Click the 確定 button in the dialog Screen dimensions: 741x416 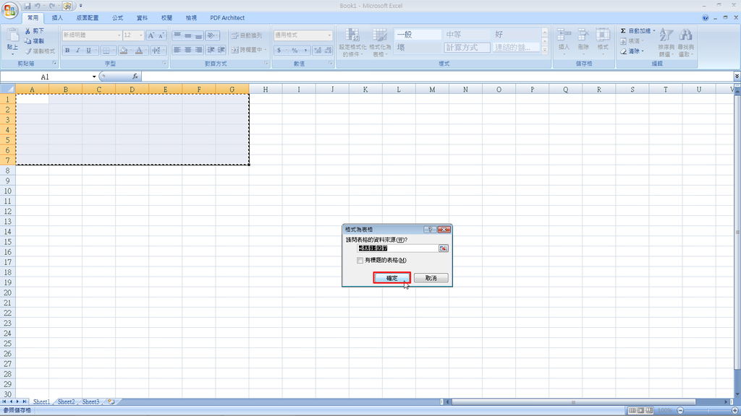pos(391,278)
